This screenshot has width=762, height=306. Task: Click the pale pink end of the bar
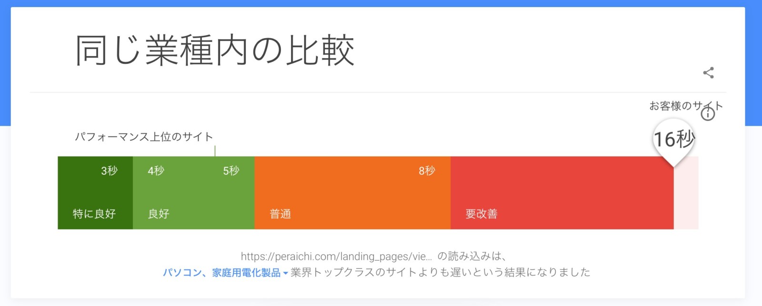click(686, 193)
